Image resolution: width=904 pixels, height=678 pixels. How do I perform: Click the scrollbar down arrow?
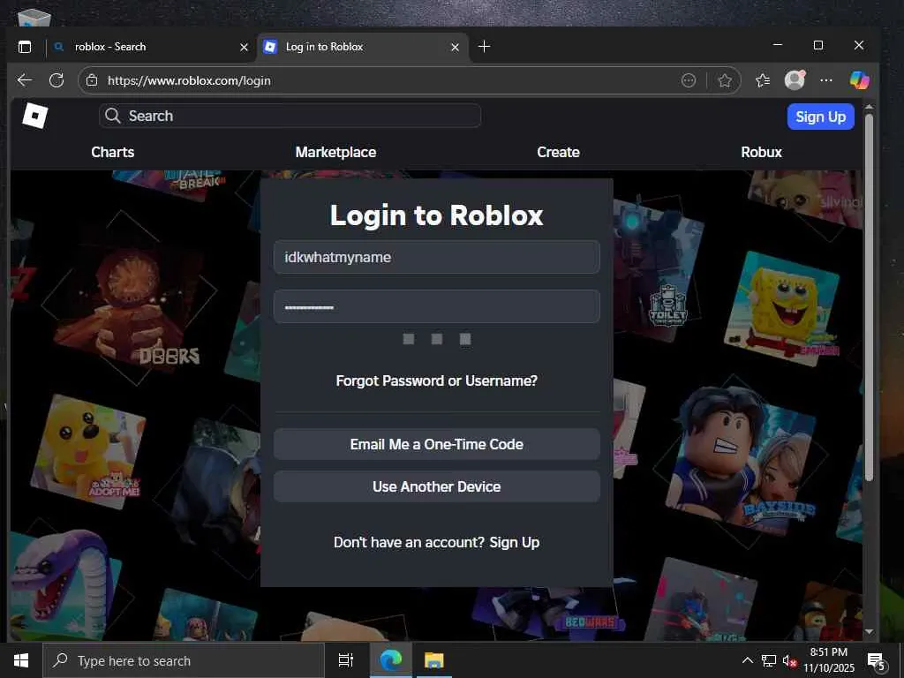869,632
